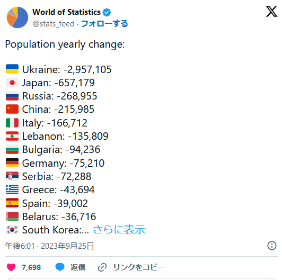Click the Japan flag emoji
This screenshot has width=282, height=280.
[x=12, y=83]
